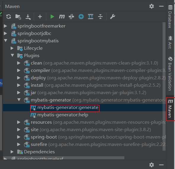Open Maven panel options gear at top
This screenshot has height=169, width=175.
point(152,6)
